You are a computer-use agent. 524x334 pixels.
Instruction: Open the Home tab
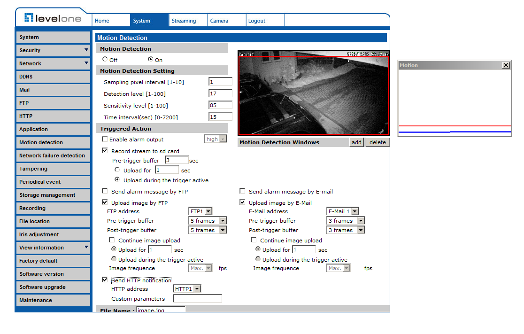111,20
